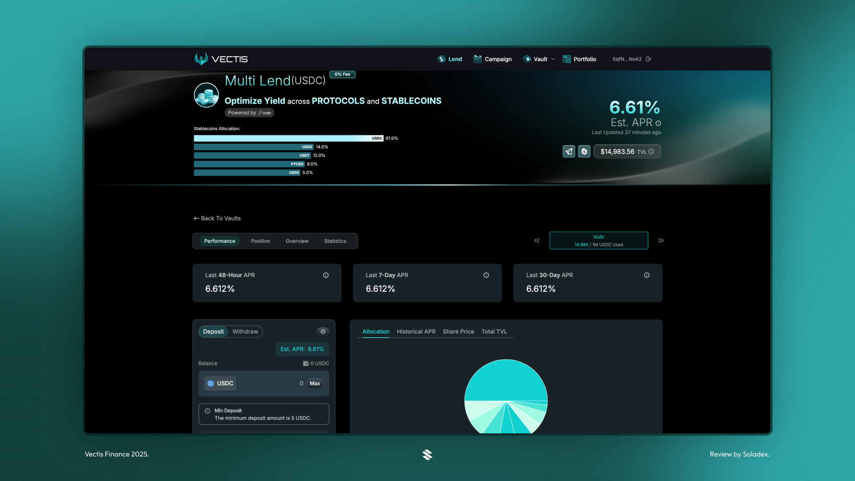Open the Telegram link icon
The height and width of the screenshot is (481, 855).
coord(569,151)
